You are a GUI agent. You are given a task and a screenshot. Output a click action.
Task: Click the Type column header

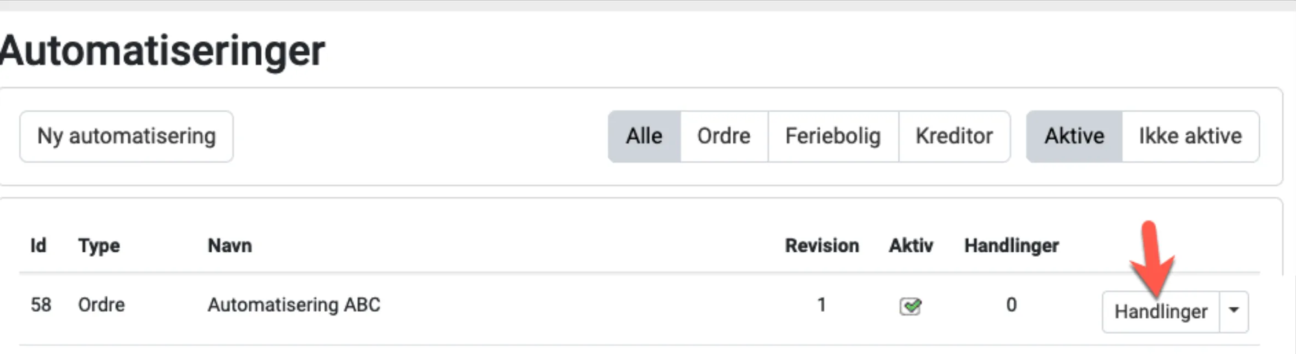pyautogui.click(x=99, y=246)
